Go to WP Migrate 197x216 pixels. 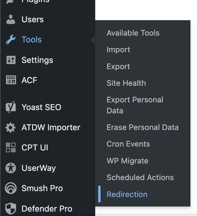pos(127,161)
